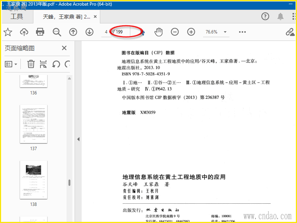
Task: Open the thumbnail options menu dropdown
Action: (11, 64)
